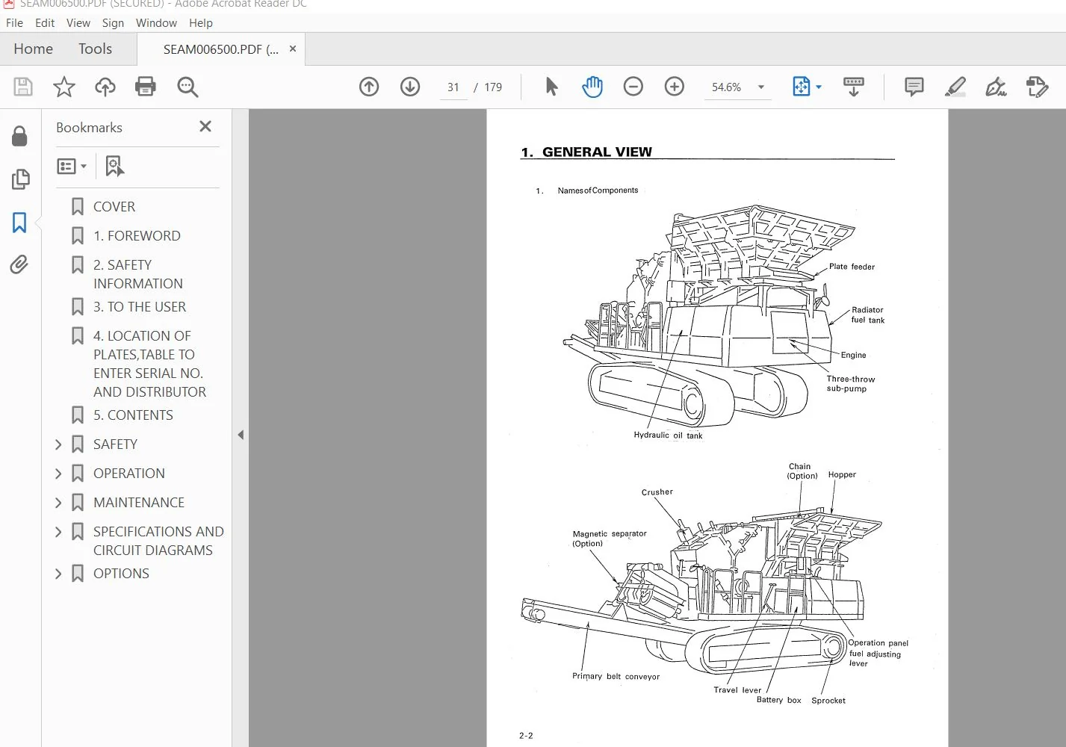The width and height of the screenshot is (1066, 747).
Task: Jump to the 5. CONTENTS bookmark
Action: point(133,415)
